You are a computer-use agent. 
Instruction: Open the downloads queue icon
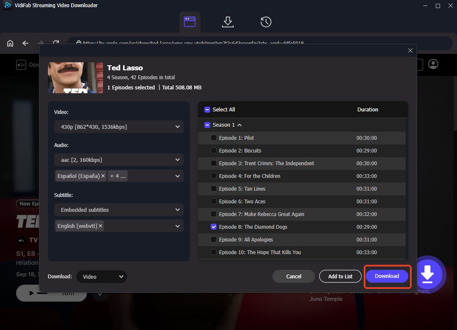(228, 22)
